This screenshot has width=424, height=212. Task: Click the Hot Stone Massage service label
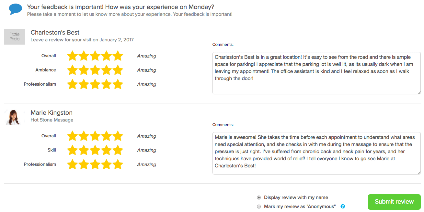pyautogui.click(x=52, y=120)
